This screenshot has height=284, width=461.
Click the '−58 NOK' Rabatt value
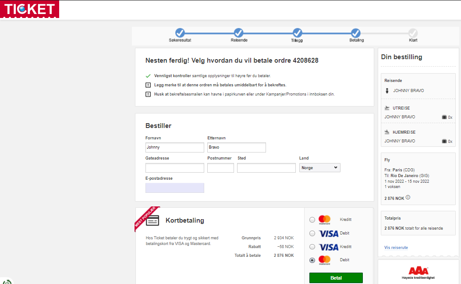pyautogui.click(x=285, y=247)
